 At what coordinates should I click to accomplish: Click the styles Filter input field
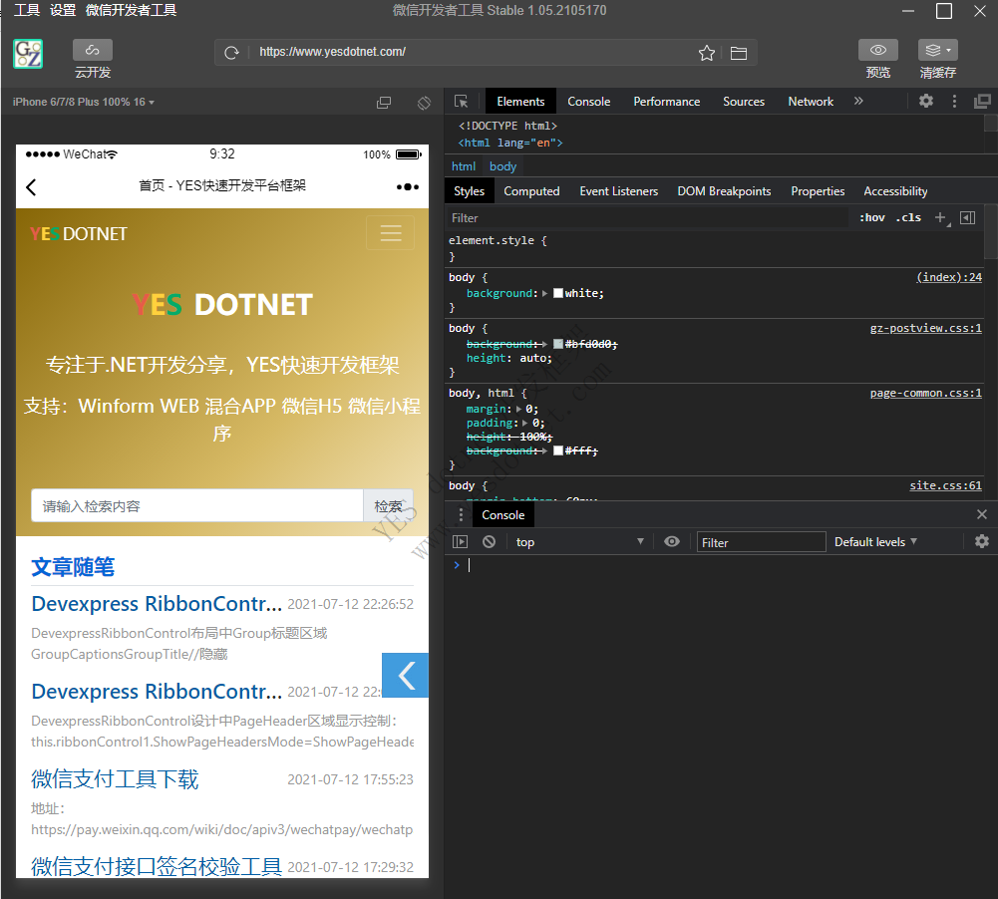pos(647,217)
